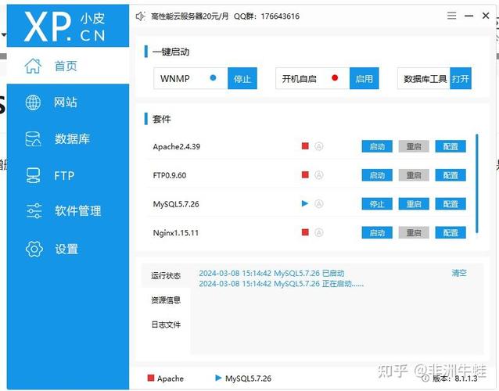Restart MySQL5.7.26 with 重启 button
Image resolution: width=499 pixels, height=391 pixels.
414,203
